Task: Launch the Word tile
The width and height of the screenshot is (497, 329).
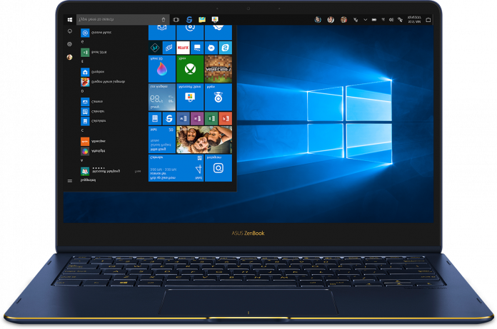Action: [184, 118]
